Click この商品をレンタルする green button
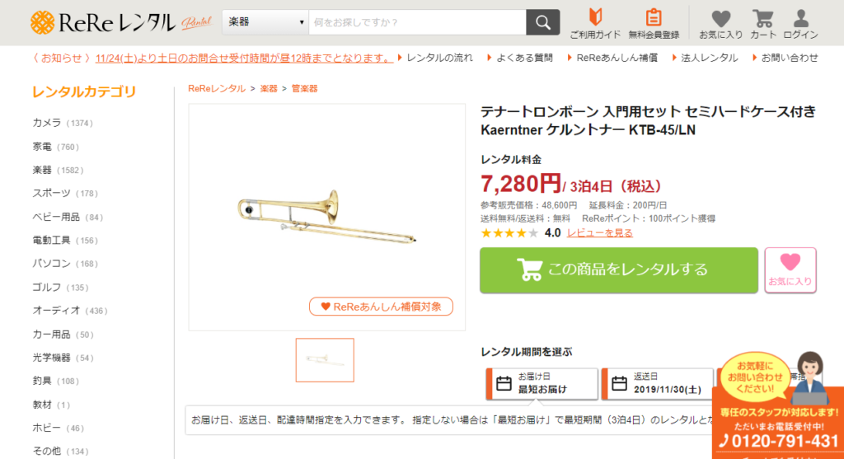 click(618, 270)
